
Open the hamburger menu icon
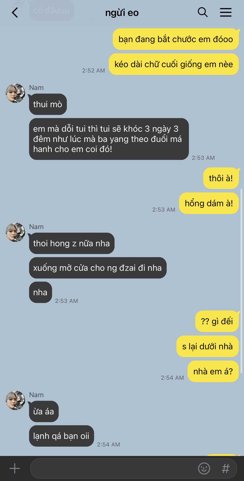pyautogui.click(x=226, y=12)
